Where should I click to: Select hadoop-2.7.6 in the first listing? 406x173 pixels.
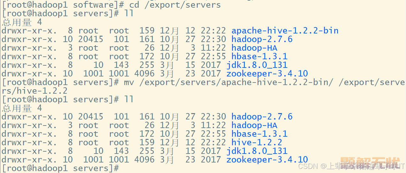coord(262,39)
